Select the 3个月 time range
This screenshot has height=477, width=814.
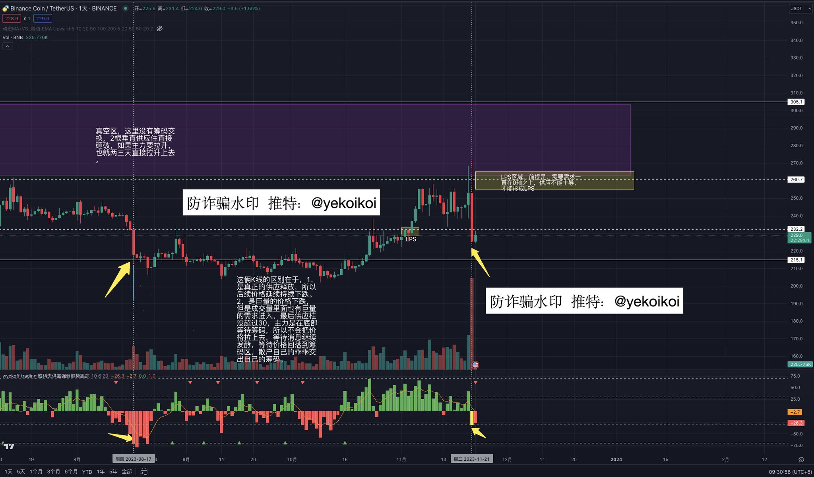click(x=53, y=471)
